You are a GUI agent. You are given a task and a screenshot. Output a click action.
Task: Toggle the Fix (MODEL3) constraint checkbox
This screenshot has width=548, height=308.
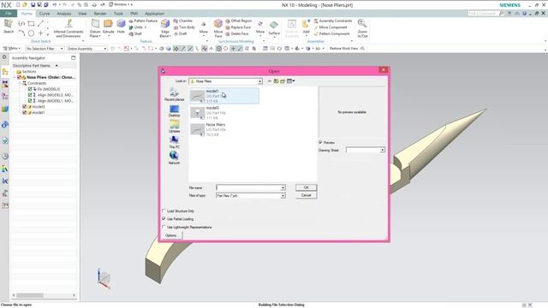(30, 89)
